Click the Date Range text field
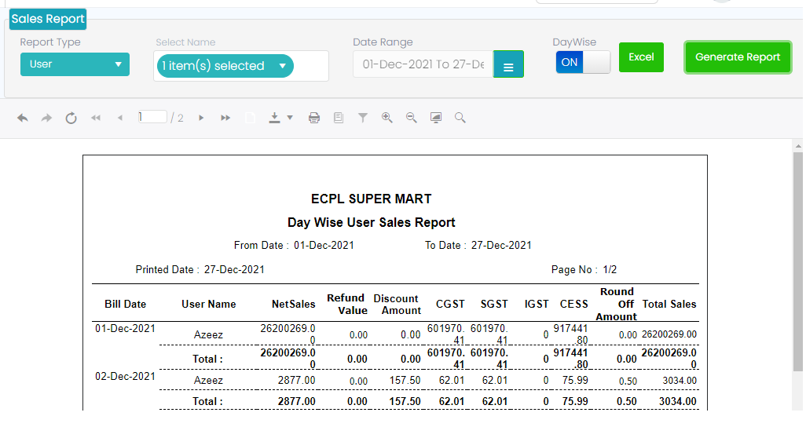This screenshot has width=806, height=438. [423, 64]
